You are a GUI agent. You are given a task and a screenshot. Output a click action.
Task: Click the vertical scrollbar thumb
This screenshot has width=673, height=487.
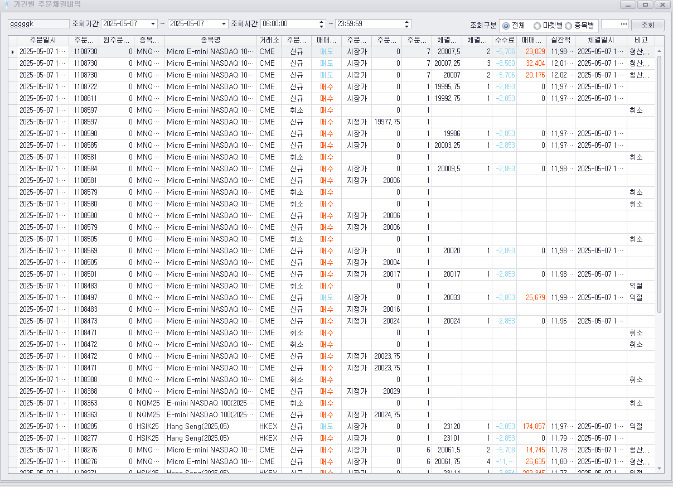[660, 184]
